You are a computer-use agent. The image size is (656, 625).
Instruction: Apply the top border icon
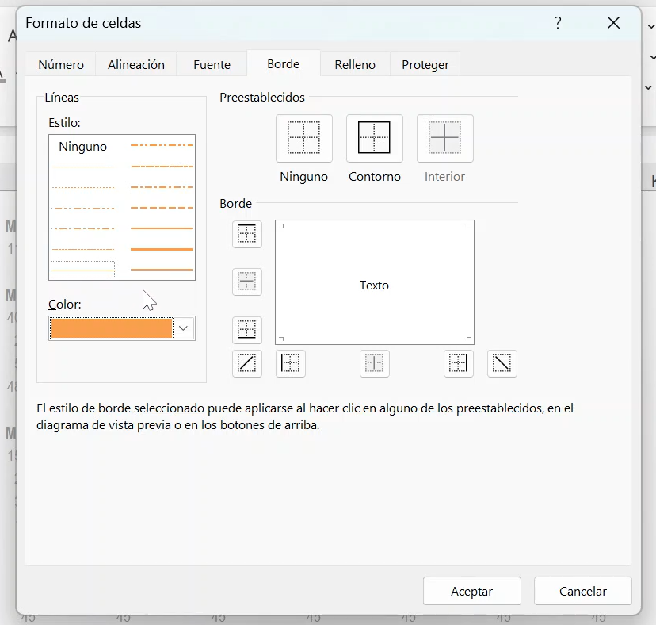(246, 234)
